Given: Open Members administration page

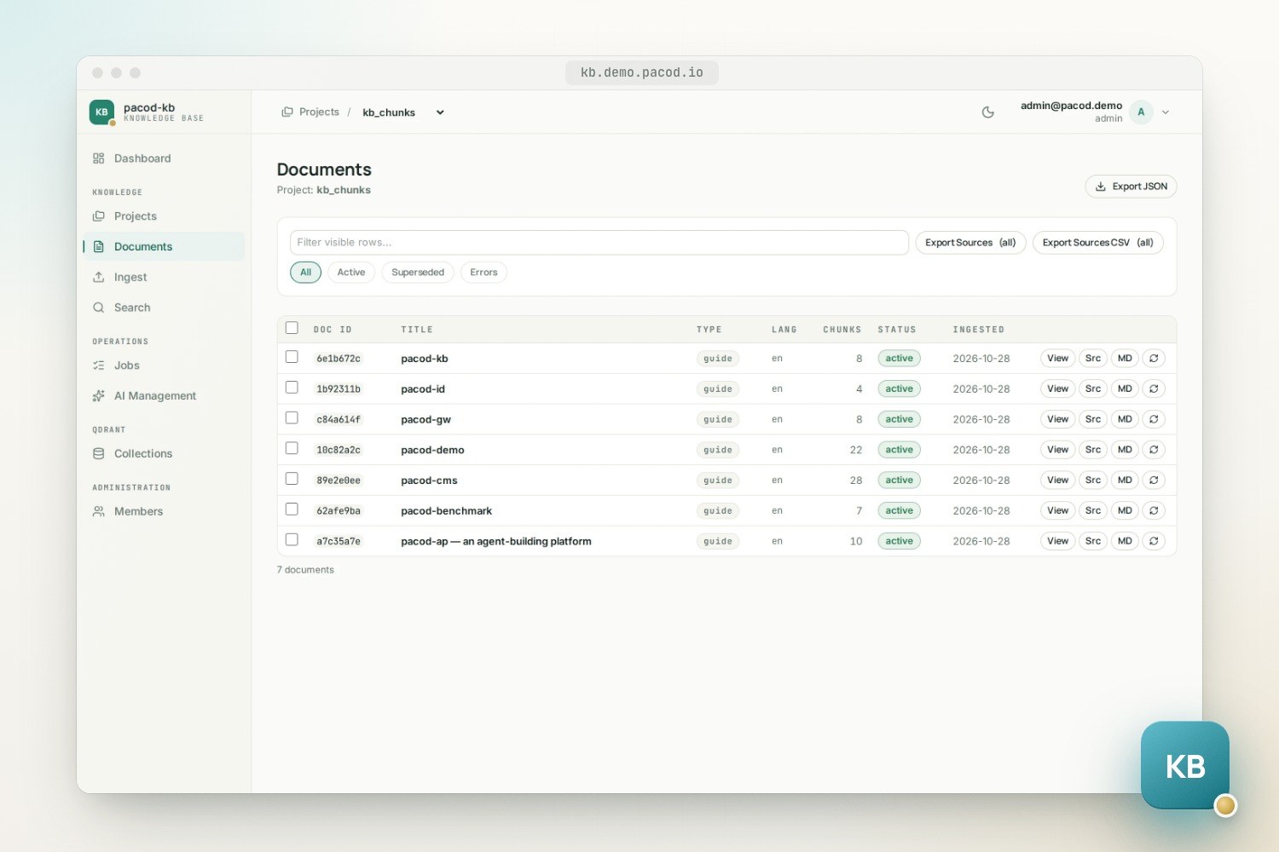Looking at the screenshot, I should tap(164, 511).
